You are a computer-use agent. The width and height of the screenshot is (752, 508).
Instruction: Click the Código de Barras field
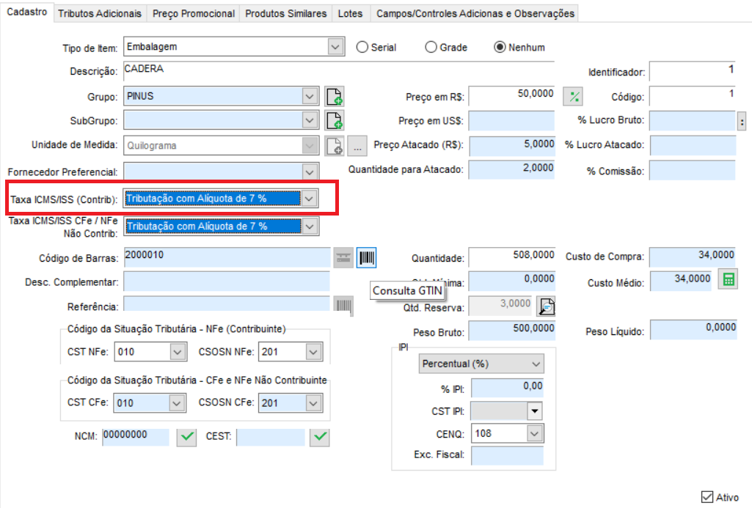[x=227, y=257]
